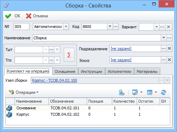The image size is (177, 132).
Task: Sort by Позиция column header
Action: point(99,101)
